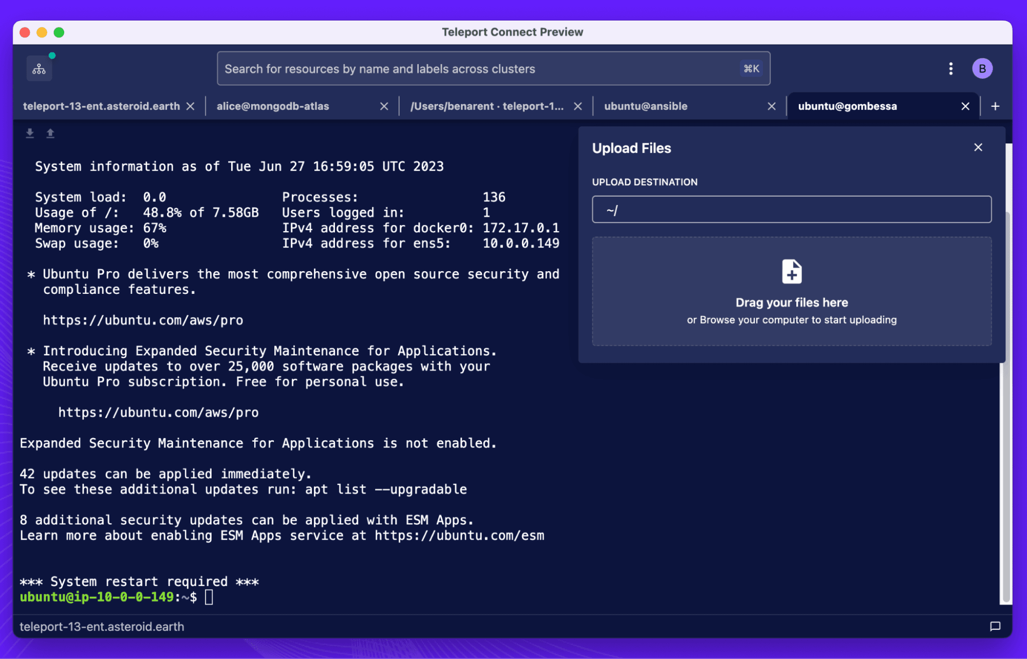
Task: Close the teleport-13-ent.asteroid.earth tab
Action: 191,106
